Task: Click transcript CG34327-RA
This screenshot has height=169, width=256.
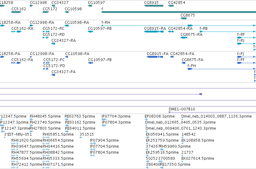Action: pos(53,44)
